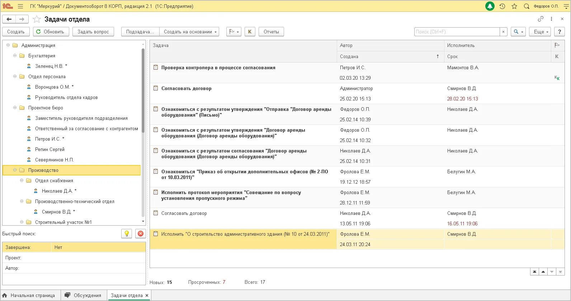Click the Подзадача... button
This screenshot has width=571, height=301.
tap(140, 32)
